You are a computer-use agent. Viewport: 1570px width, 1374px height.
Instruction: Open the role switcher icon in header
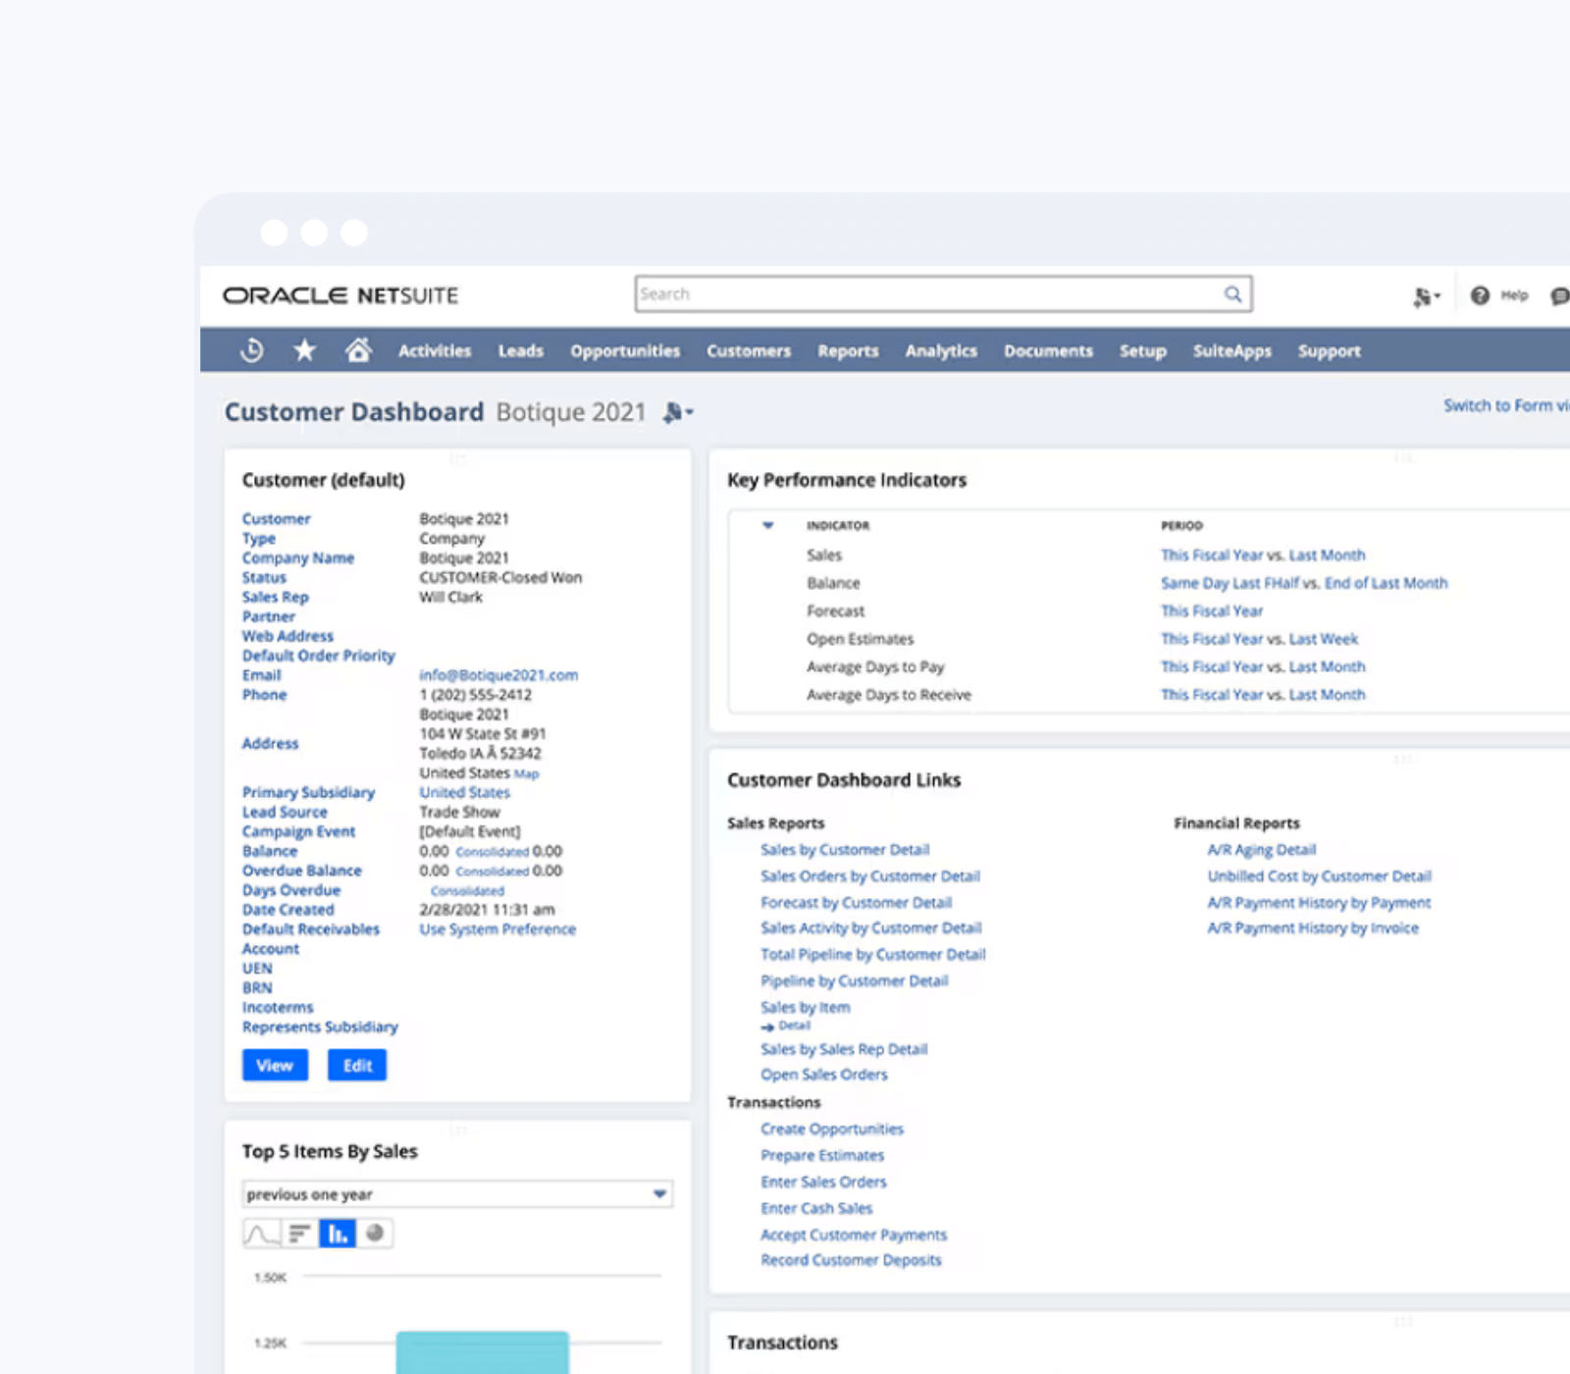coord(1426,296)
